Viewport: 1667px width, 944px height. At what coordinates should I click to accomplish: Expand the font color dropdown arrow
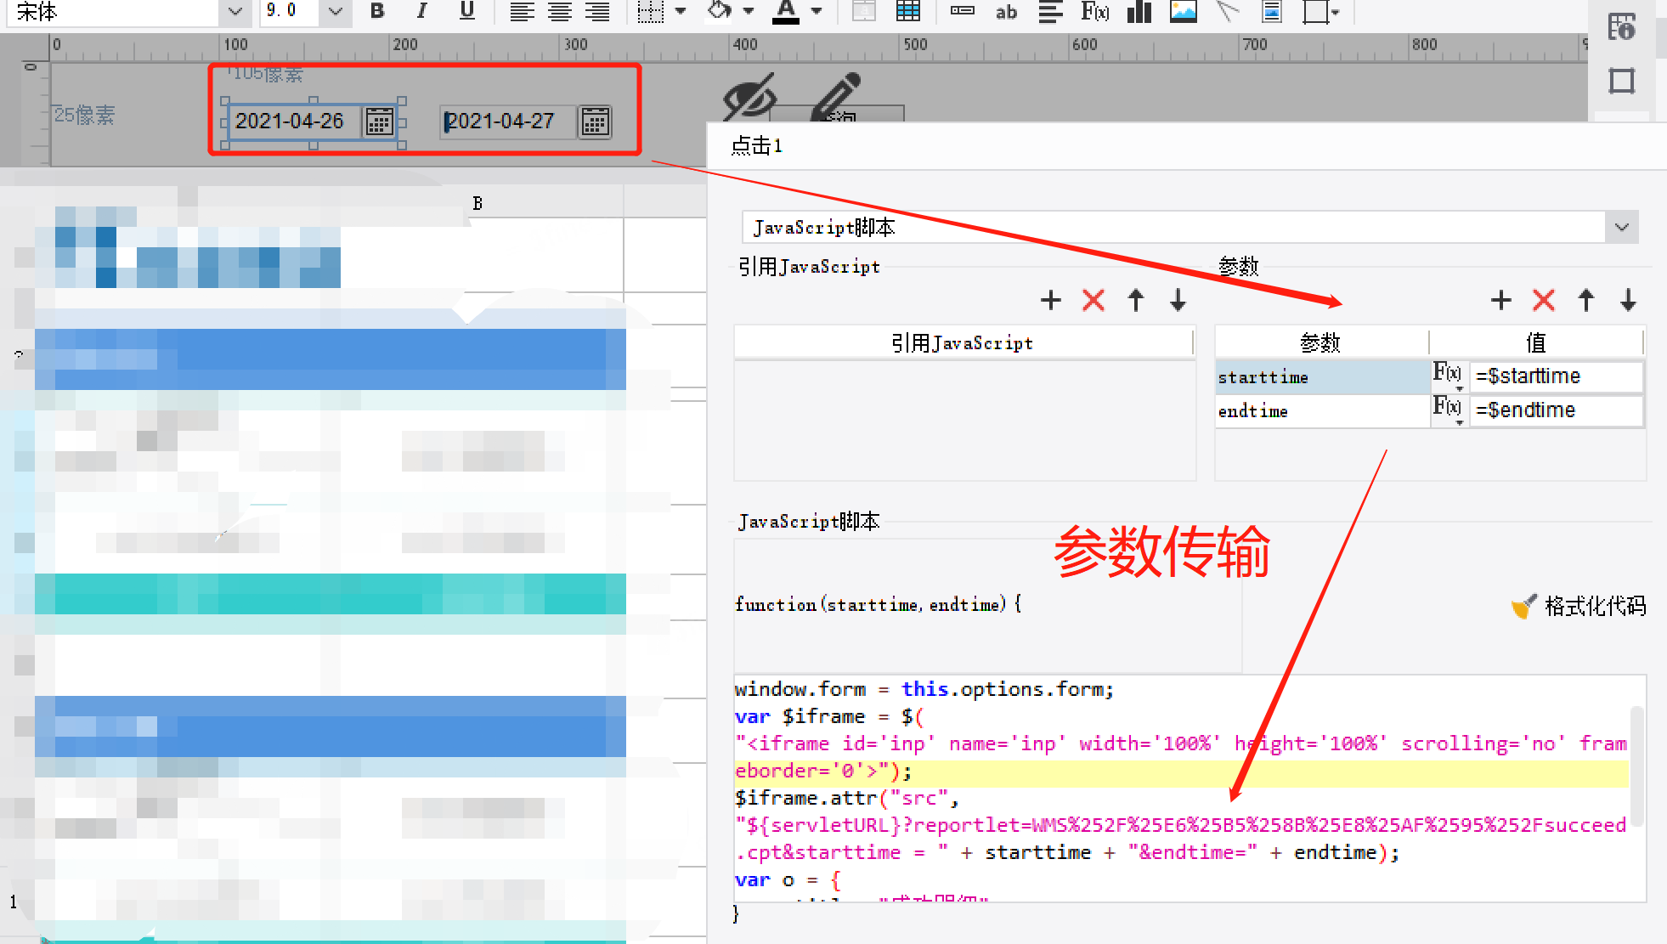click(x=817, y=11)
